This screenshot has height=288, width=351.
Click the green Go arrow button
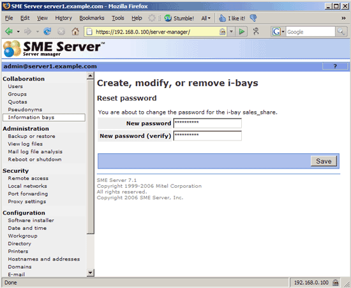click(241, 31)
